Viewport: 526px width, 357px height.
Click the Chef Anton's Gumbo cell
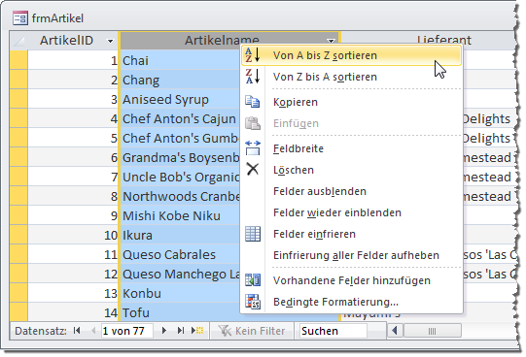[180, 138]
